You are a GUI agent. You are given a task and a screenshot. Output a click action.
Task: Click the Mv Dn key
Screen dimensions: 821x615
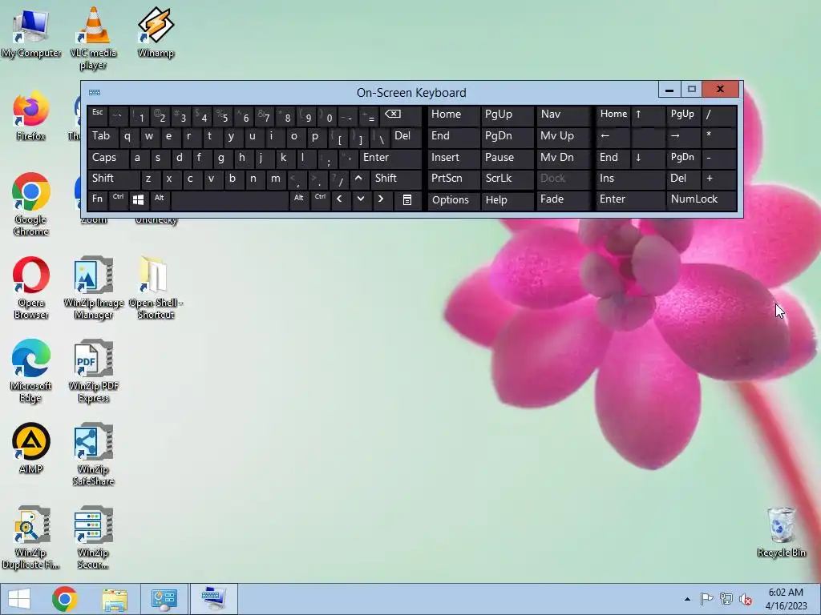point(563,158)
